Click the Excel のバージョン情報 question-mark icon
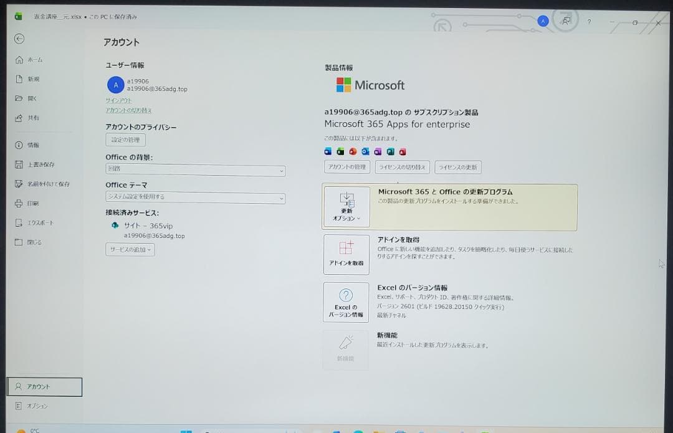673x433 pixels. point(346,302)
